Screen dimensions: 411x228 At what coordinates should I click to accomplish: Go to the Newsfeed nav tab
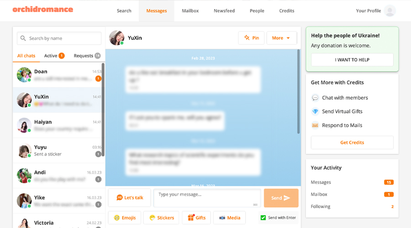(x=224, y=11)
